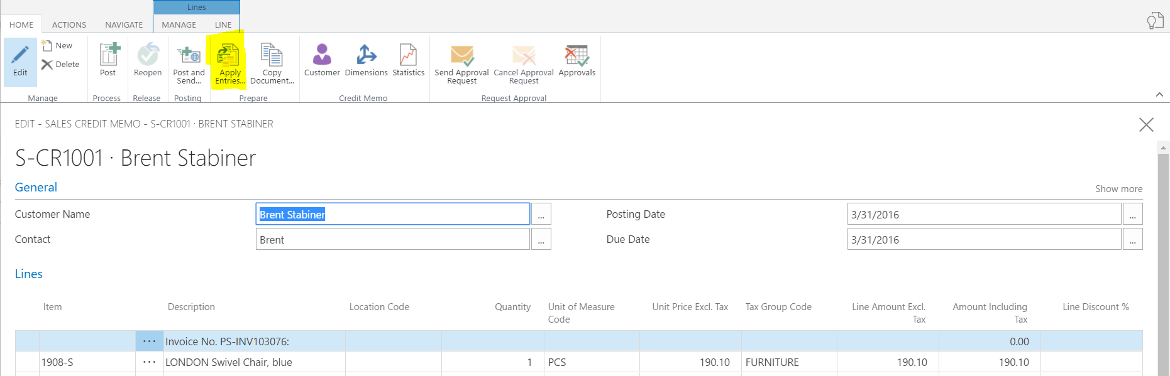Select the Quantity 1 cell

[x=493, y=362]
